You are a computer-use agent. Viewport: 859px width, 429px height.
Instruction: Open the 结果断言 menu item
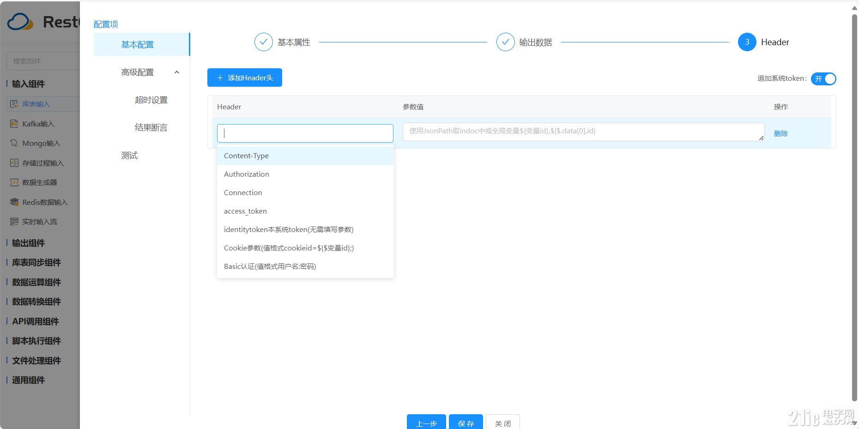click(x=151, y=128)
